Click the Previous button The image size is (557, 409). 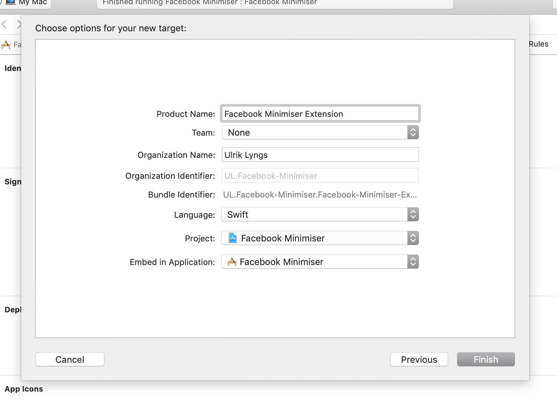pyautogui.click(x=419, y=359)
